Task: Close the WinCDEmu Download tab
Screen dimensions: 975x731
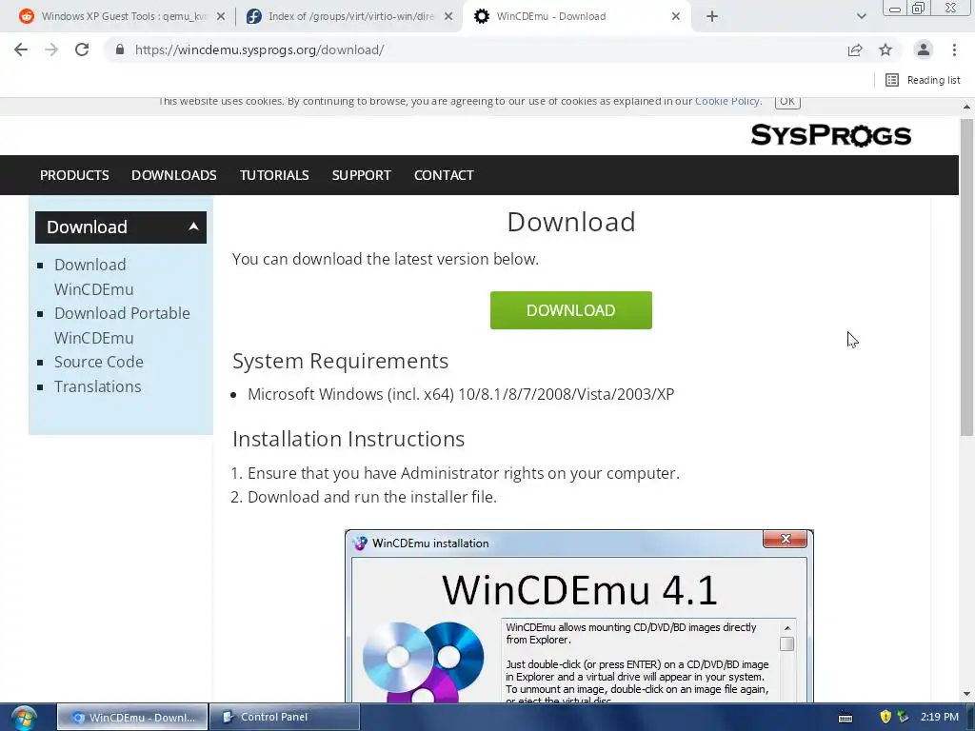Action: coord(676,17)
